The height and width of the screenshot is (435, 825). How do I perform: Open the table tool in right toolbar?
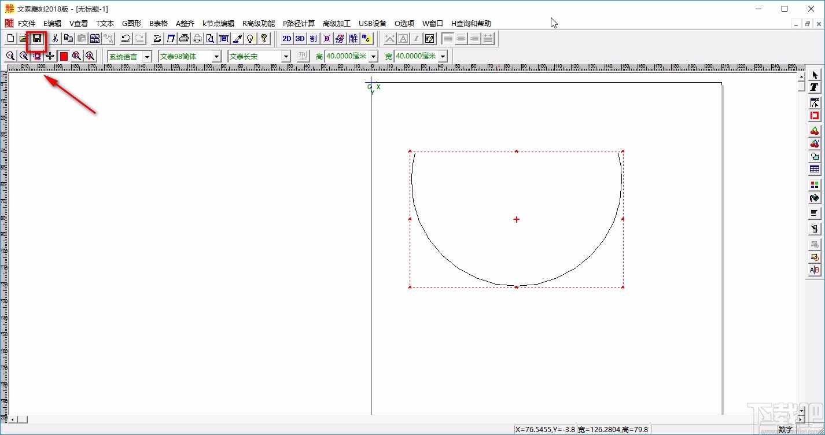(x=815, y=169)
